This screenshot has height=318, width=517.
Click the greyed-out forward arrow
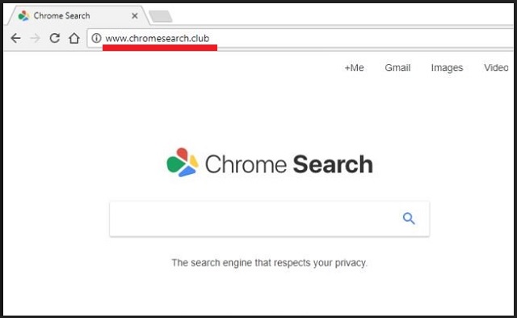coord(35,38)
